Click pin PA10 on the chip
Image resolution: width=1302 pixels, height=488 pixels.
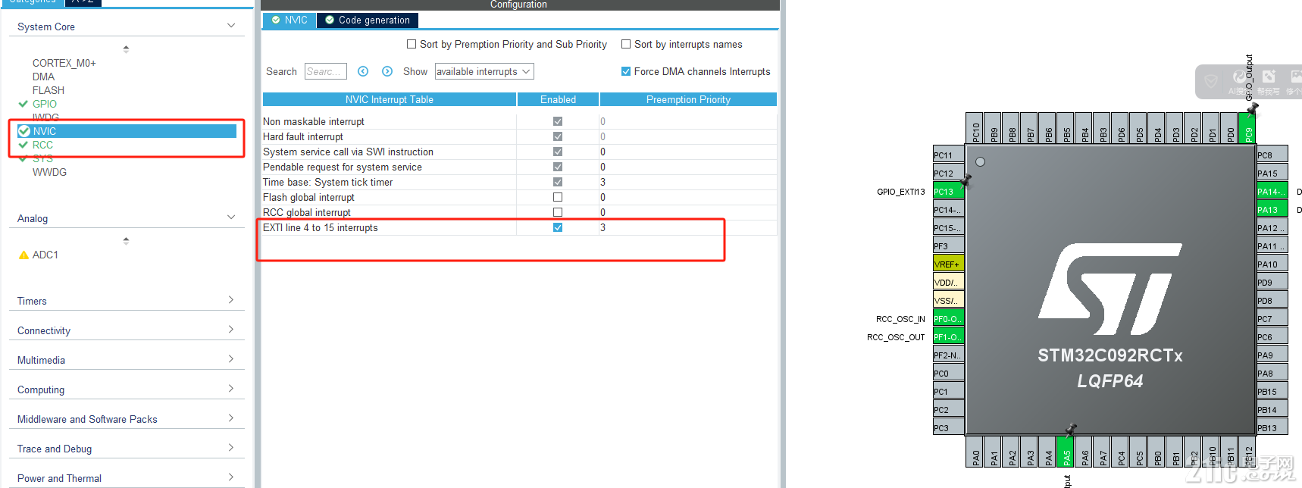click(x=1272, y=264)
